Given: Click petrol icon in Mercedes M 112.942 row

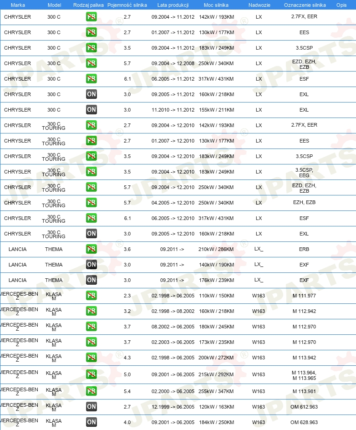Looking at the screenshot, I should (91, 311).
